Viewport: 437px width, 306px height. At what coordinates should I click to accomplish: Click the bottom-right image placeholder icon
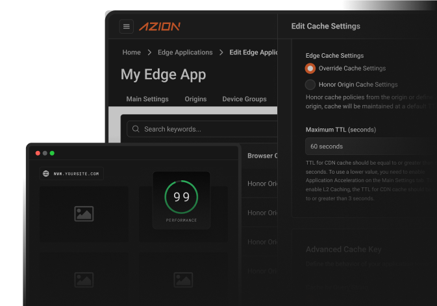pyautogui.click(x=183, y=279)
